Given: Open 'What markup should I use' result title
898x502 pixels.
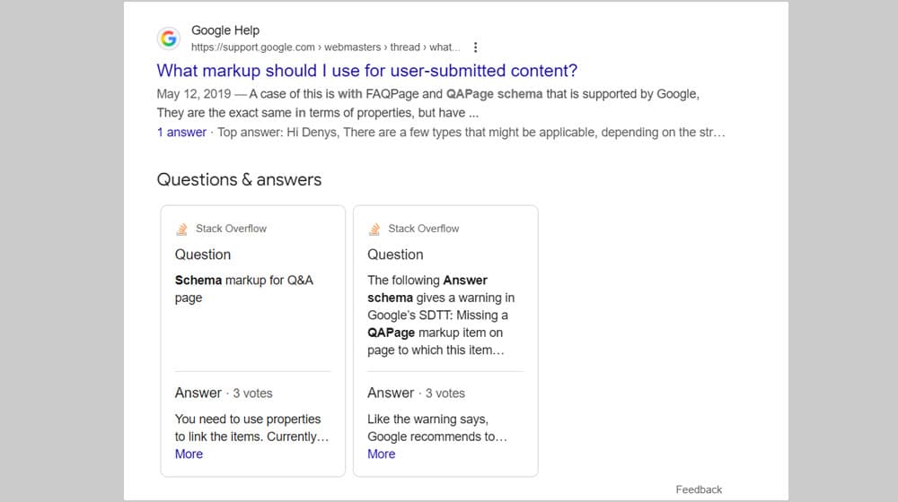Looking at the screenshot, I should tap(366, 71).
